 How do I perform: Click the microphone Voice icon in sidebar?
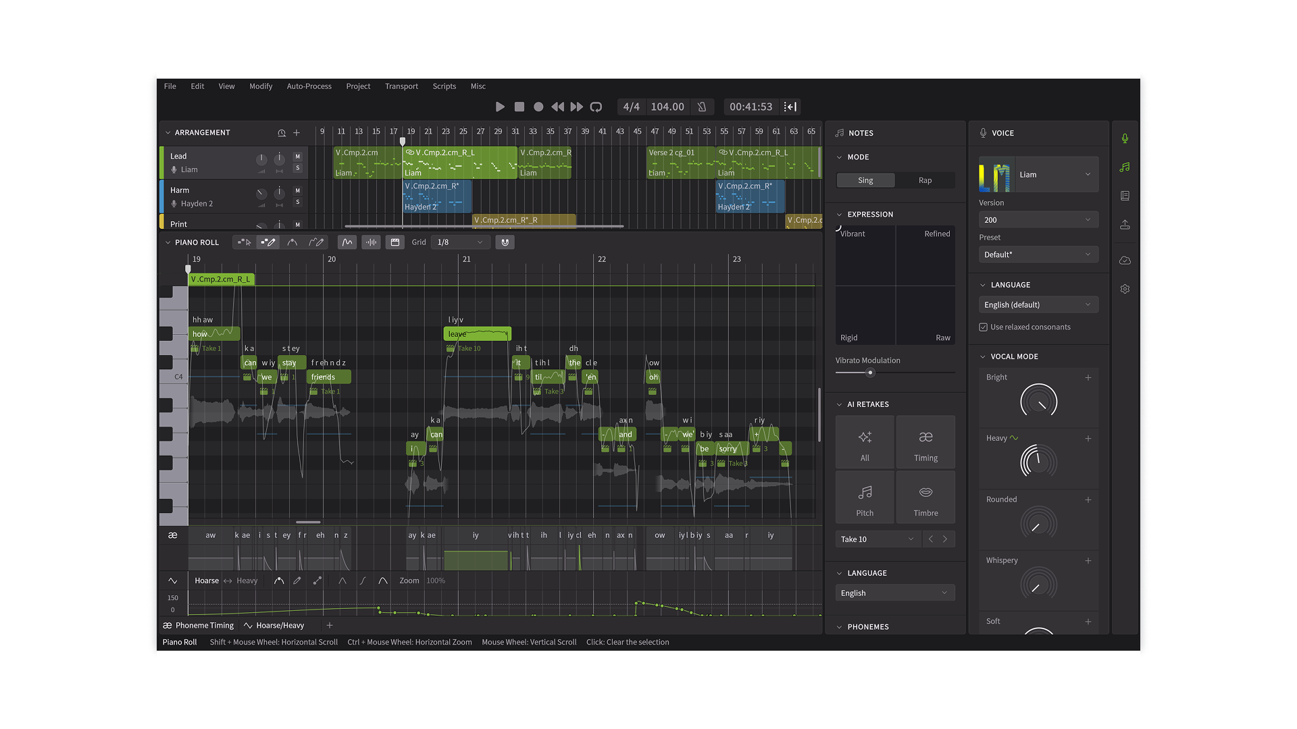click(1125, 138)
